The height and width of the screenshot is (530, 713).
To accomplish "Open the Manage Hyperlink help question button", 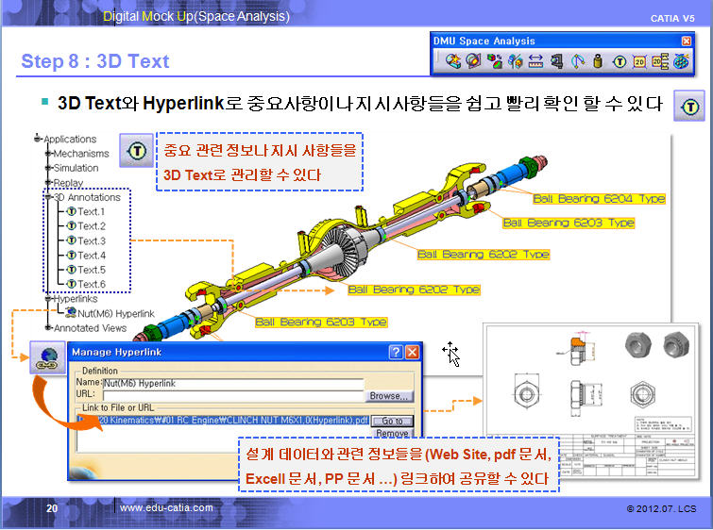I will click(397, 353).
